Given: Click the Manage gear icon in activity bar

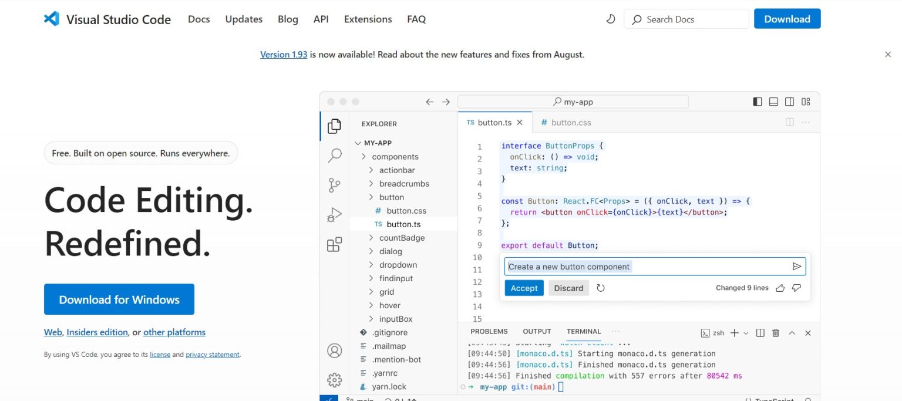Looking at the screenshot, I should [x=334, y=379].
